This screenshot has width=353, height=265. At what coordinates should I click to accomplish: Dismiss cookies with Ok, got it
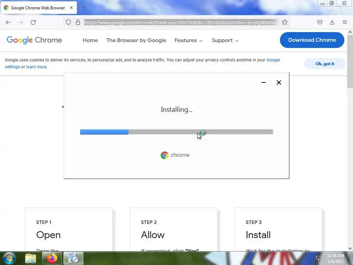tap(325, 64)
